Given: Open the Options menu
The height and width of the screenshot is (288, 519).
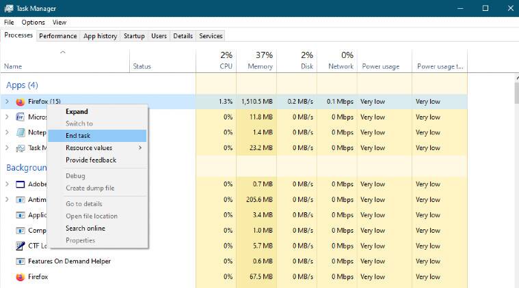Looking at the screenshot, I should pyautogui.click(x=33, y=23).
